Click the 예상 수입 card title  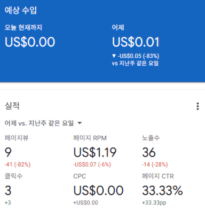click(x=21, y=10)
